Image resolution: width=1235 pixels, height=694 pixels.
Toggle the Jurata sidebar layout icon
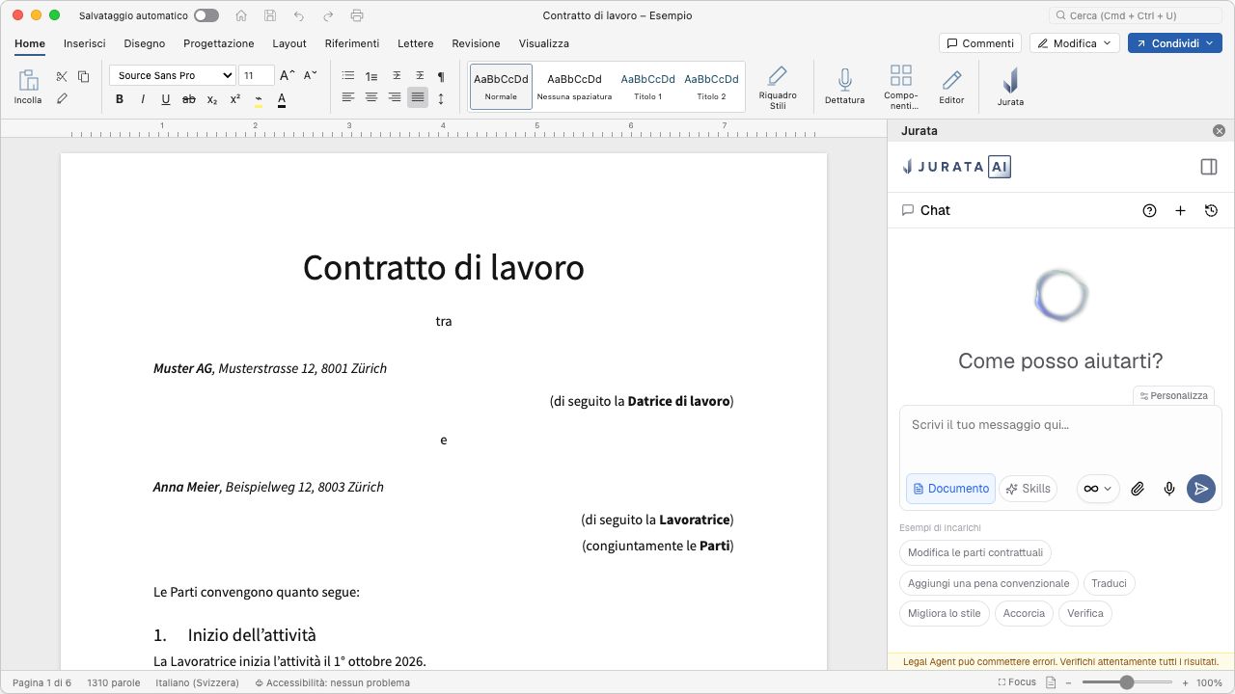[1209, 167]
